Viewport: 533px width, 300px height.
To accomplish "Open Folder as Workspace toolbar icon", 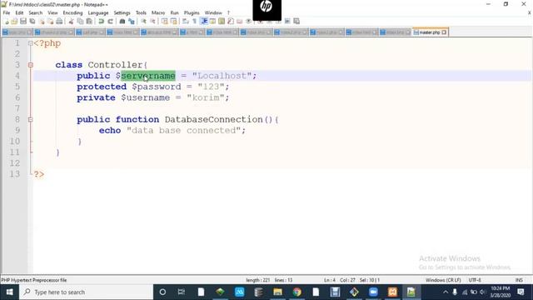I will (240, 22).
